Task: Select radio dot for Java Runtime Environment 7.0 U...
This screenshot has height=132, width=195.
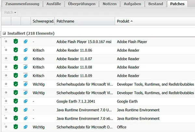Action: (6, 110)
